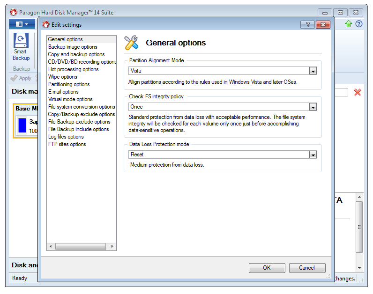Select CD/DVD/BD recording options
This screenshot has height=294, width=373.
click(82, 62)
